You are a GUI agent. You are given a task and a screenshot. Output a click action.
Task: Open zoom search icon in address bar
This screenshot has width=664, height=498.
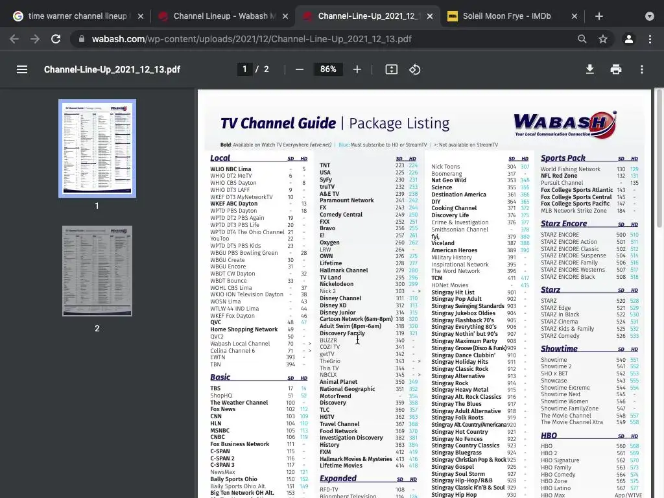coord(582,39)
